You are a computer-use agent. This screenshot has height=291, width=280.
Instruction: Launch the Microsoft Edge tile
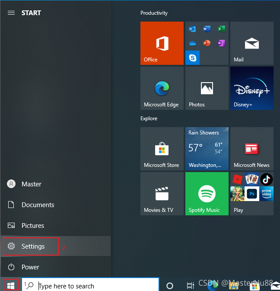162,88
